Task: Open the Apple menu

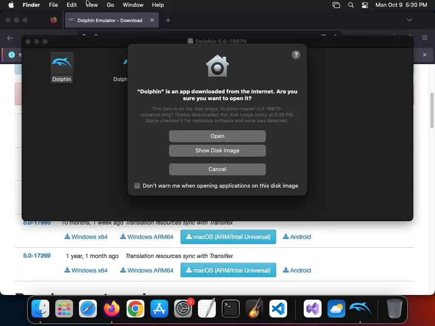Action: [11, 5]
